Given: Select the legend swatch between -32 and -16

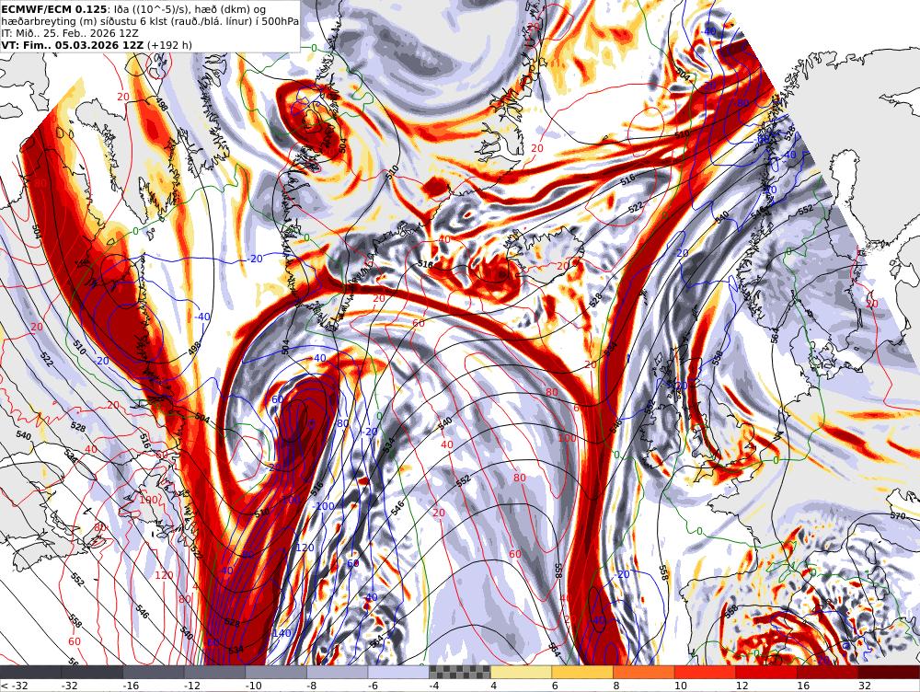Looking at the screenshot, I should (x=92, y=673).
